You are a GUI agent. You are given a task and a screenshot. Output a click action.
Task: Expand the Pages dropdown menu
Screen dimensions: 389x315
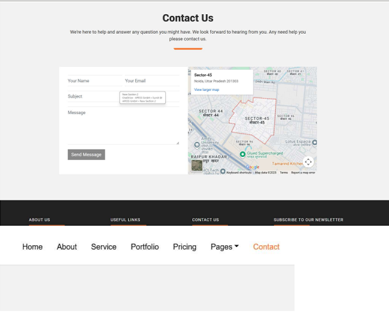[224, 247]
